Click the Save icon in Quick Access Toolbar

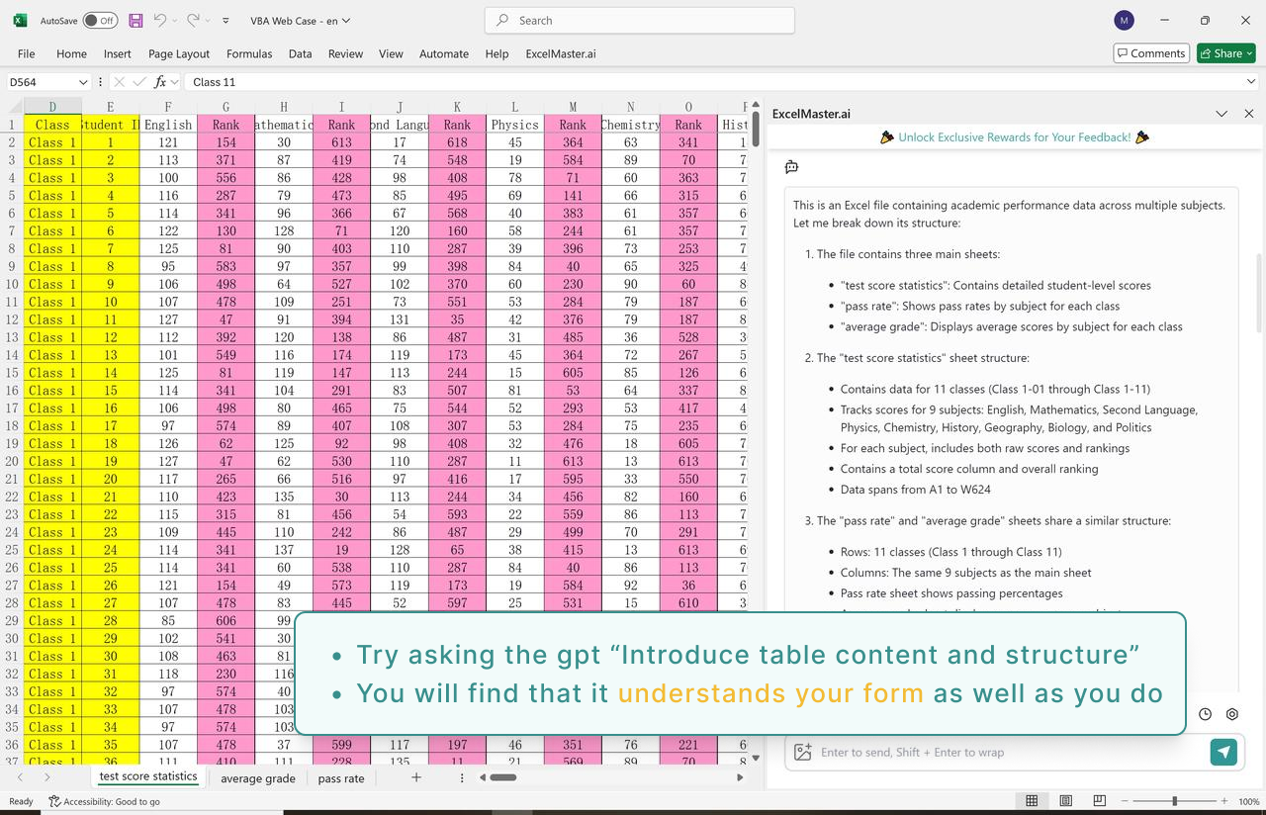(134, 20)
